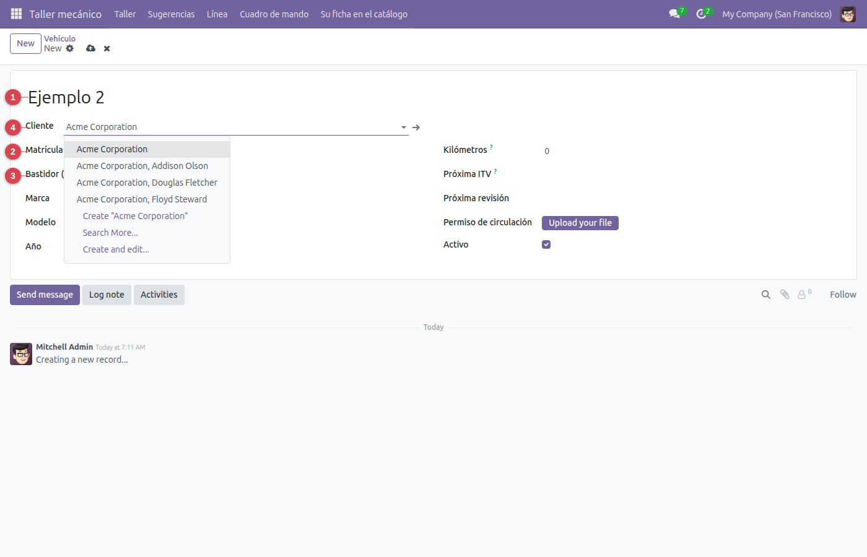Discard changes with the X icon
867x557 pixels.
point(107,48)
